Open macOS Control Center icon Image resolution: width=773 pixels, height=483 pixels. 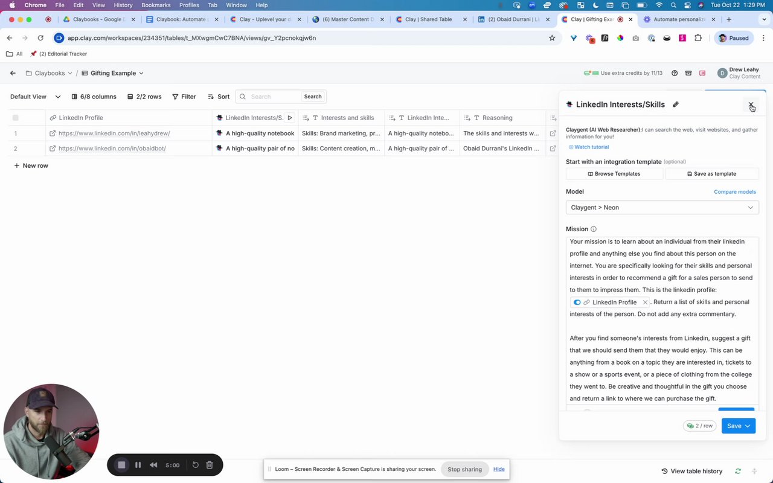[687, 5]
